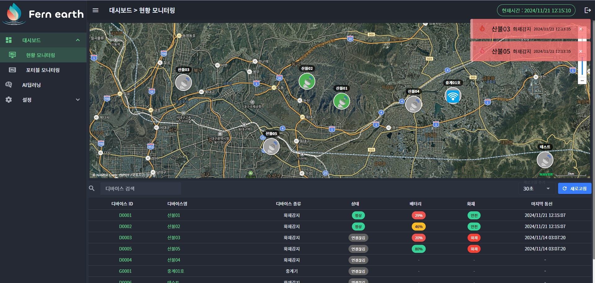Click the device search magnifier icon
This screenshot has width=595, height=283.
(92, 188)
